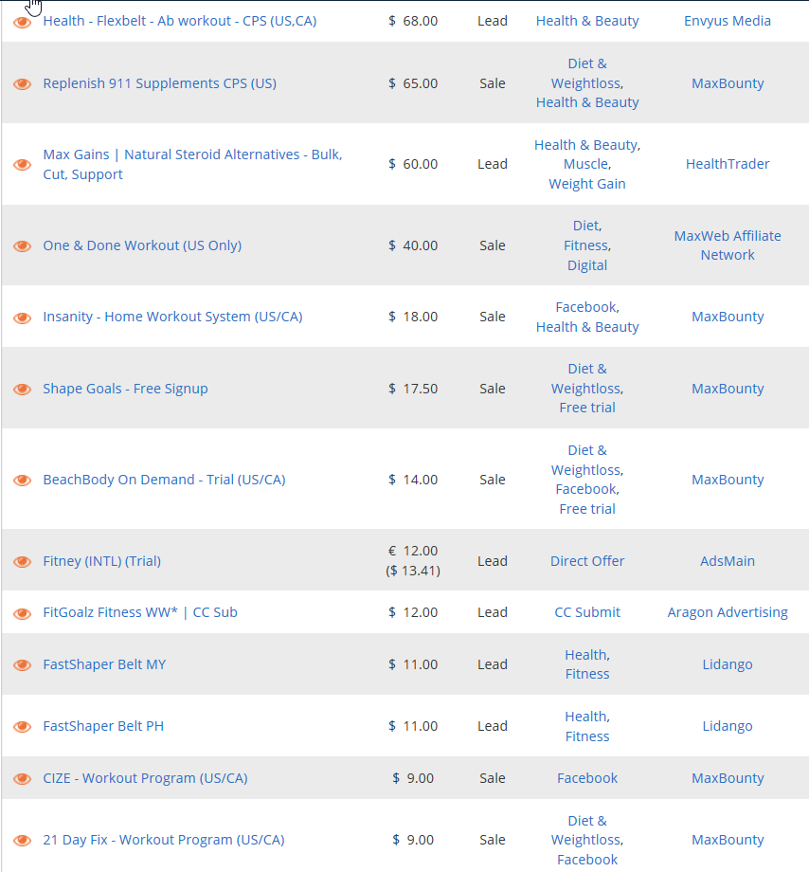
Task: Select Facebook category in CIZE row
Action: (x=587, y=778)
